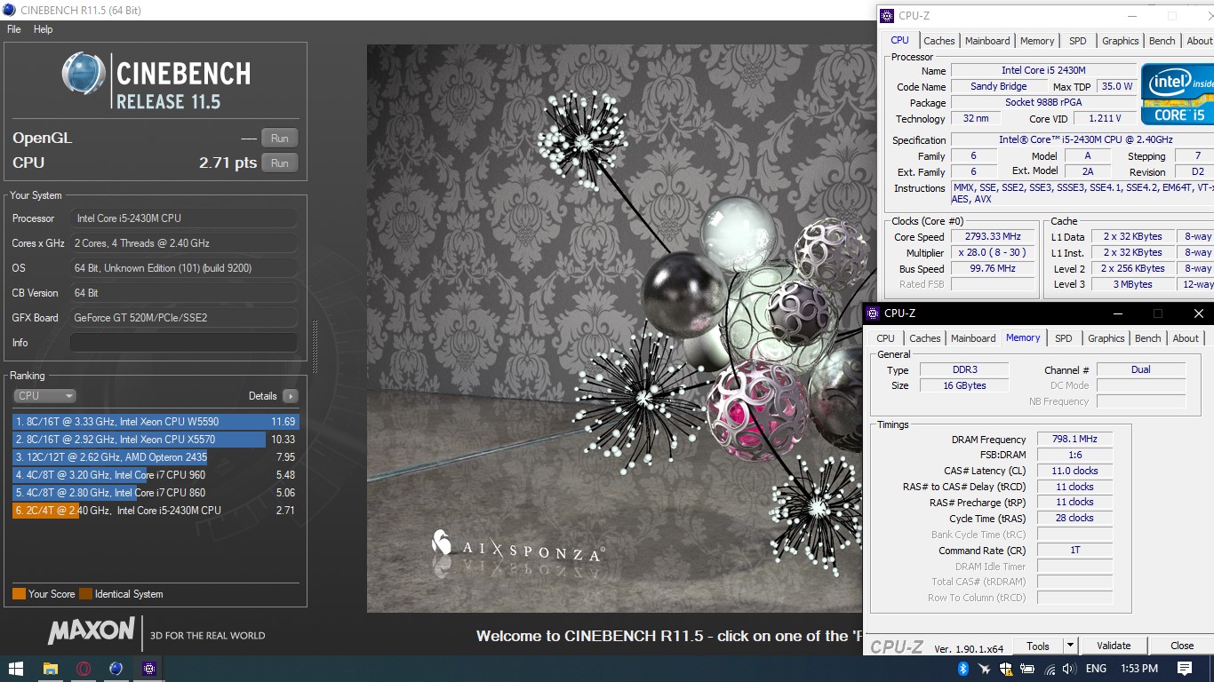Select the AMD Opteron 2435 ranking row

(156, 457)
